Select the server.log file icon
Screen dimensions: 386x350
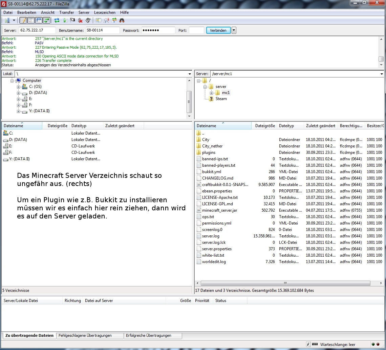(199, 236)
